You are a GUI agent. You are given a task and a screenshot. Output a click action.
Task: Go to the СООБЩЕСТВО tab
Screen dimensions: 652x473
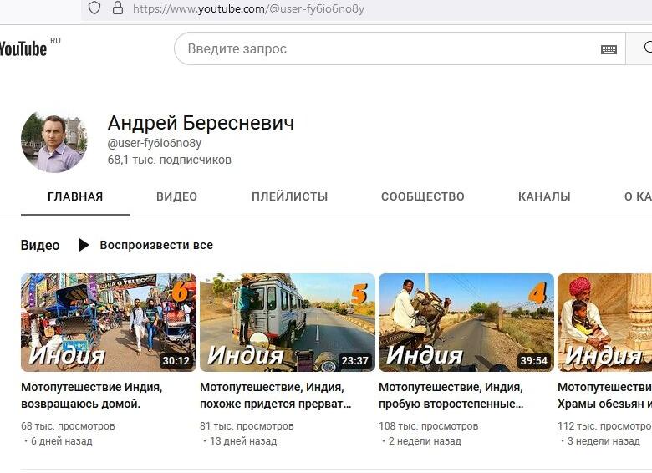423,196
